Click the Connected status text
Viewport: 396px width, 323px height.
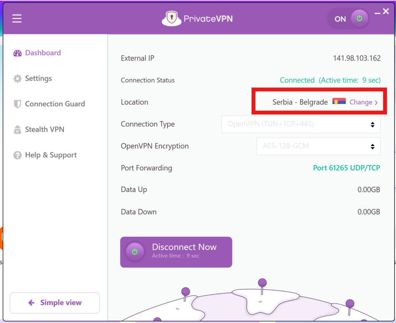[297, 80]
